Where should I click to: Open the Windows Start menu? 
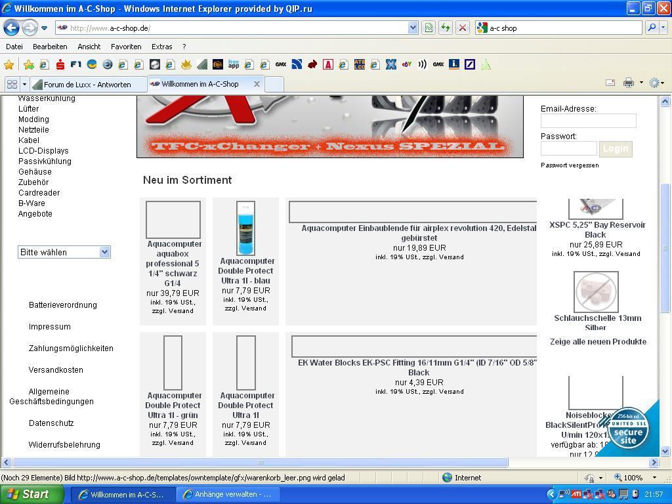tap(31, 494)
